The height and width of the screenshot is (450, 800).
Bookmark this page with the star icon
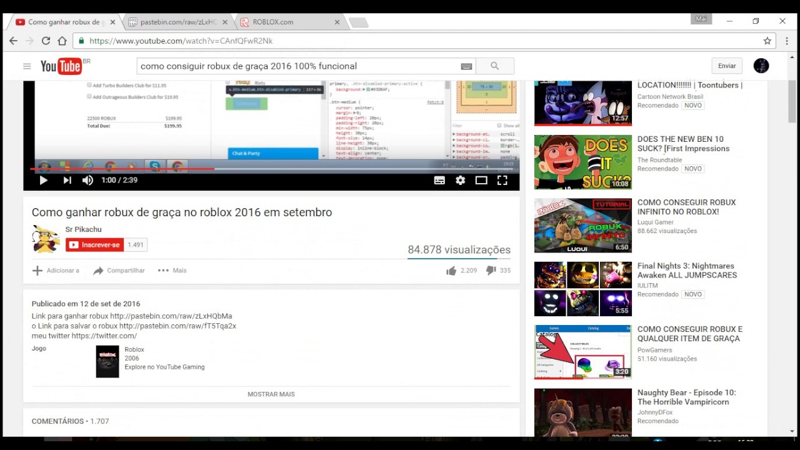767,41
